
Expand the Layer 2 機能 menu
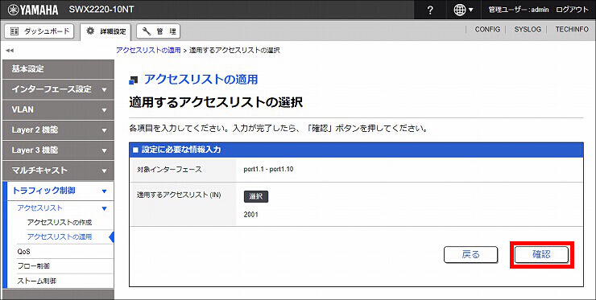point(58,130)
